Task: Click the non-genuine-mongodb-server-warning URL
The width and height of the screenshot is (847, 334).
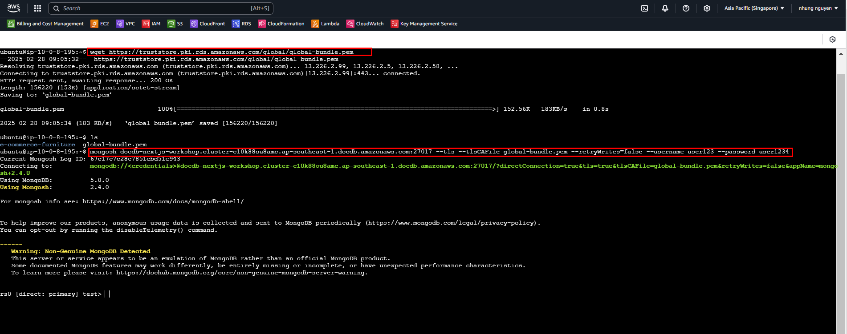Action: pos(241,273)
